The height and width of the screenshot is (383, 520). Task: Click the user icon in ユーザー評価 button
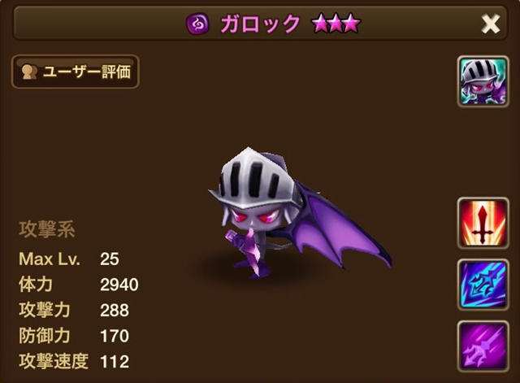click(29, 72)
